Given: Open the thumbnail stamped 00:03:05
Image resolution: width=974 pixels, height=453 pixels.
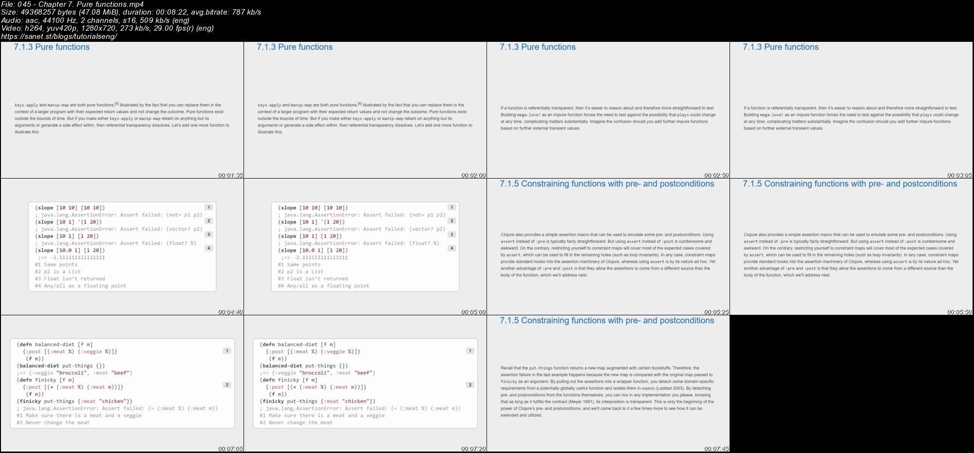Looking at the screenshot, I should point(851,110).
